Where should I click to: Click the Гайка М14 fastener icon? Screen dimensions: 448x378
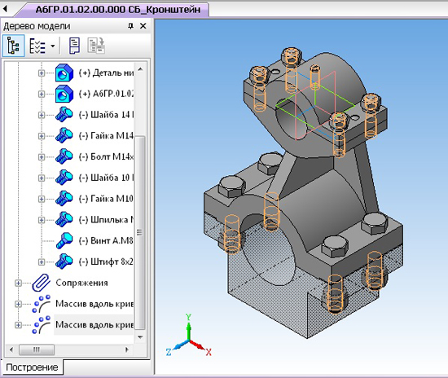click(x=64, y=136)
